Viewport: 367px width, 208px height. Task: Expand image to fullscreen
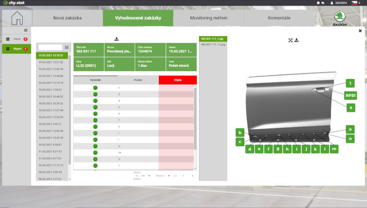291,40
